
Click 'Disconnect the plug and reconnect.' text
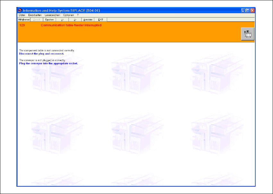[42, 54]
